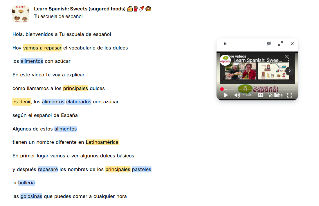Open the video on YouTube via logo
The height and width of the screenshot is (206, 319).
[275, 95]
